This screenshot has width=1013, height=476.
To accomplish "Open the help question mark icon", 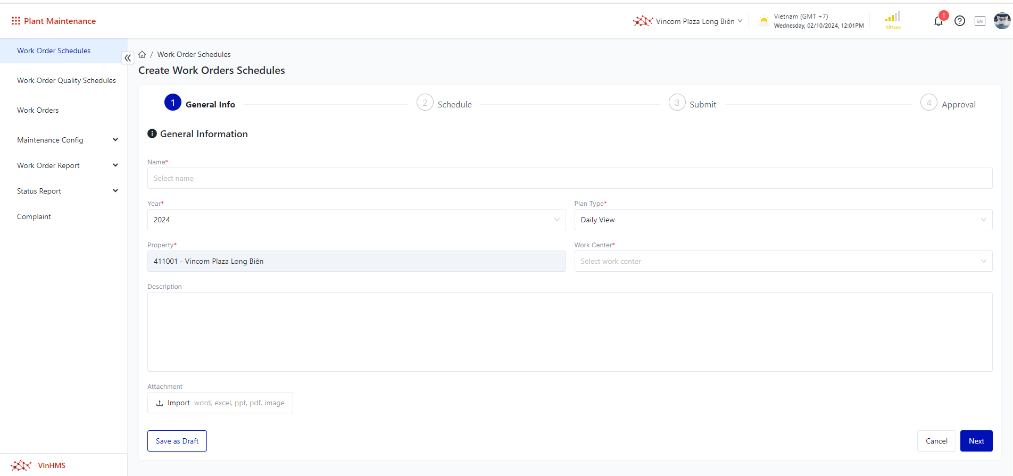I will 959,21.
